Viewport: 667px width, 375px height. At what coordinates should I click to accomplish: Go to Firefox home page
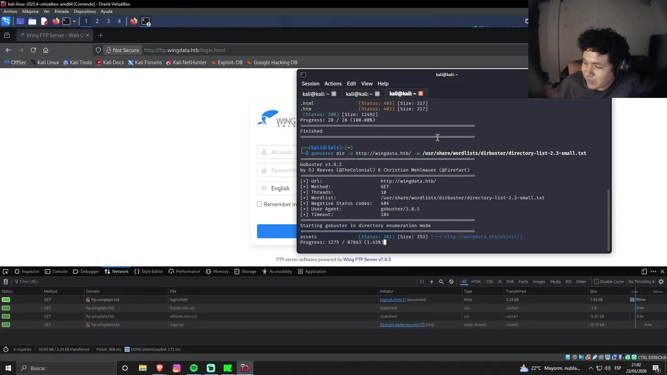click(46, 50)
